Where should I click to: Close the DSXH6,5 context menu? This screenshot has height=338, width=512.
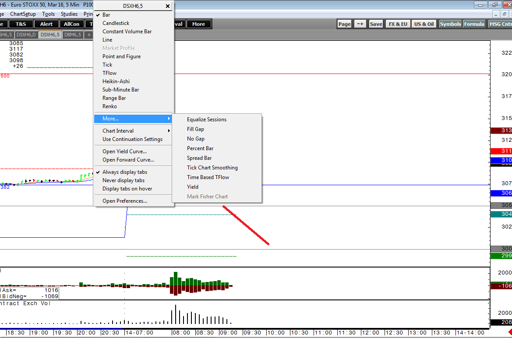[x=167, y=6]
